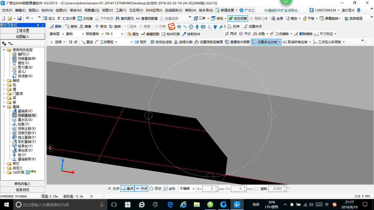The image size is (374, 210).
Task: Open the 构件列表 component list
Action: pos(171,34)
